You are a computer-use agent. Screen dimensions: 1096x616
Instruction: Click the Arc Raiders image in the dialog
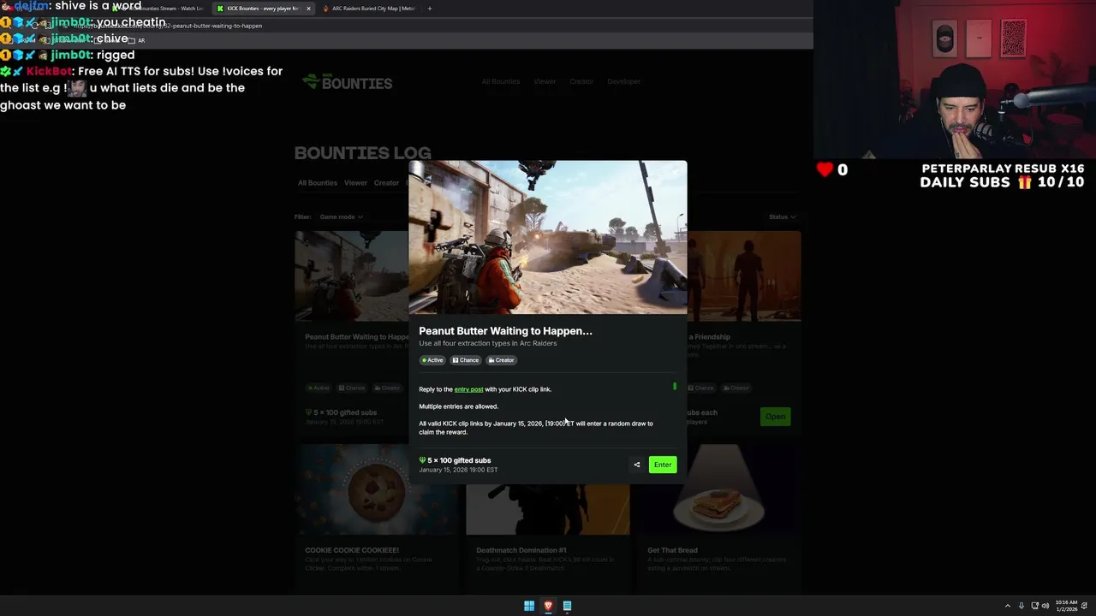[548, 237]
